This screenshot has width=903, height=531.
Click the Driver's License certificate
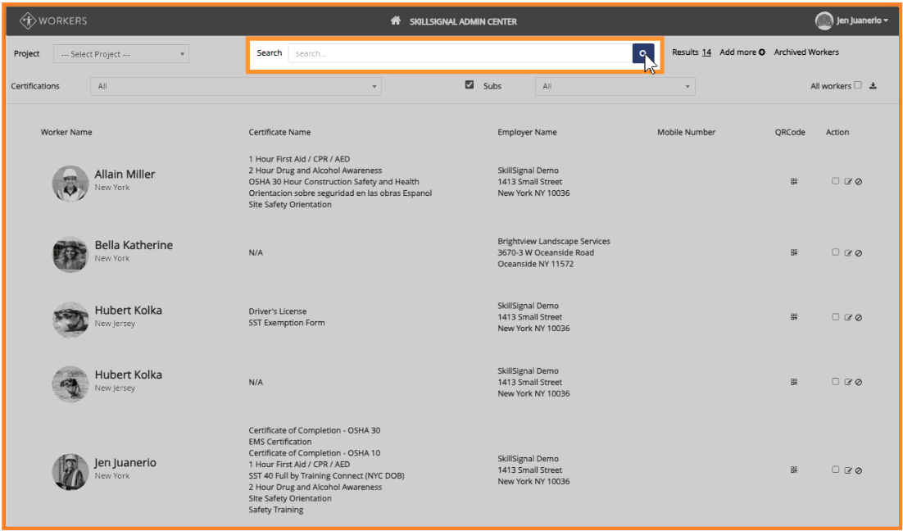tap(278, 311)
